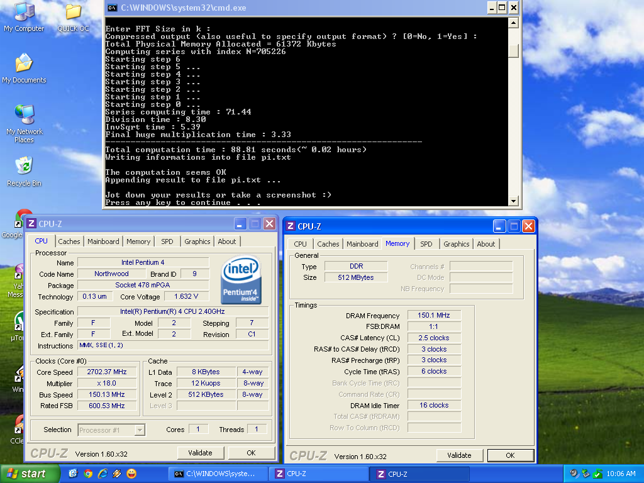Viewport: 644px width, 483px height.
Task: Open Memory tab in the left CPU-Z window
Action: click(138, 241)
